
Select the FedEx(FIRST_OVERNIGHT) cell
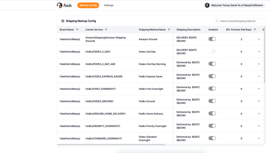pyautogui.click(x=100, y=89)
